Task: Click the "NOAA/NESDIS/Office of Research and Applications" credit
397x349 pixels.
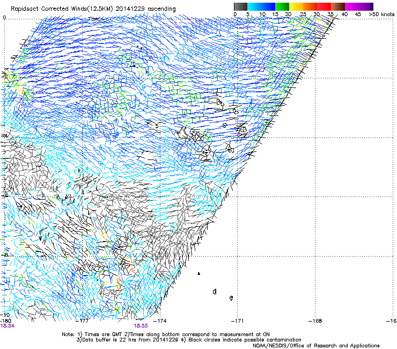Action: pyautogui.click(x=316, y=346)
